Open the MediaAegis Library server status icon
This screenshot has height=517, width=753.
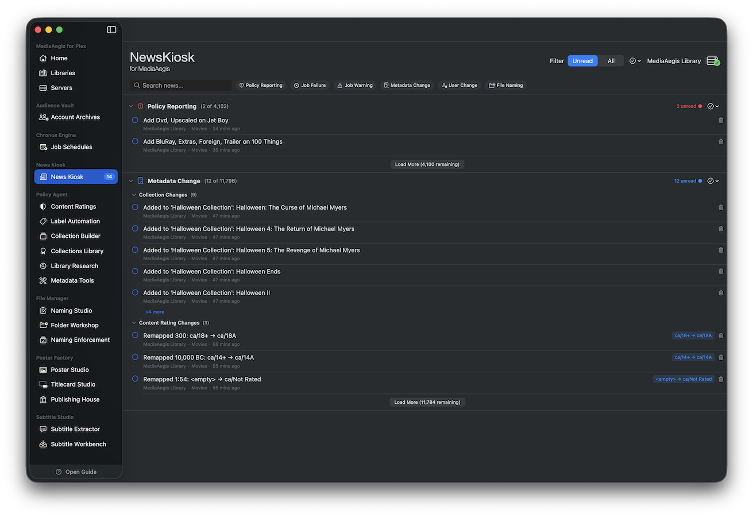713,61
